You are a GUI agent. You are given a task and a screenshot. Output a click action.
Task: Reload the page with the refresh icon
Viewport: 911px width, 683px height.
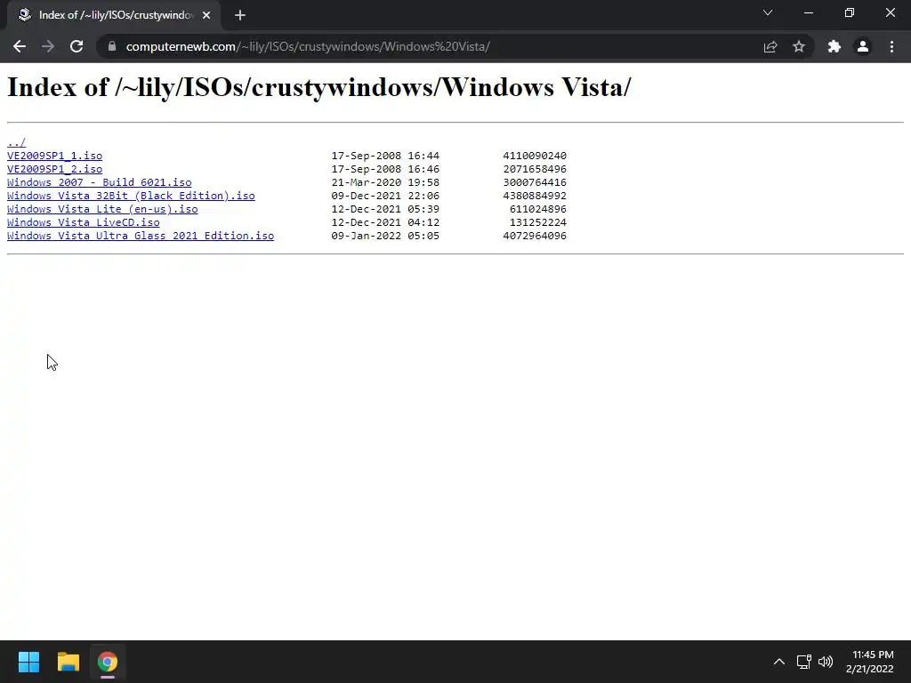(x=77, y=46)
